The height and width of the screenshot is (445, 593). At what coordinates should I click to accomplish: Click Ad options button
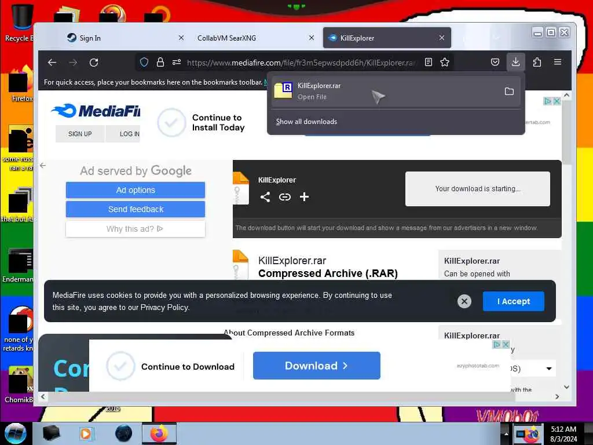[136, 190]
